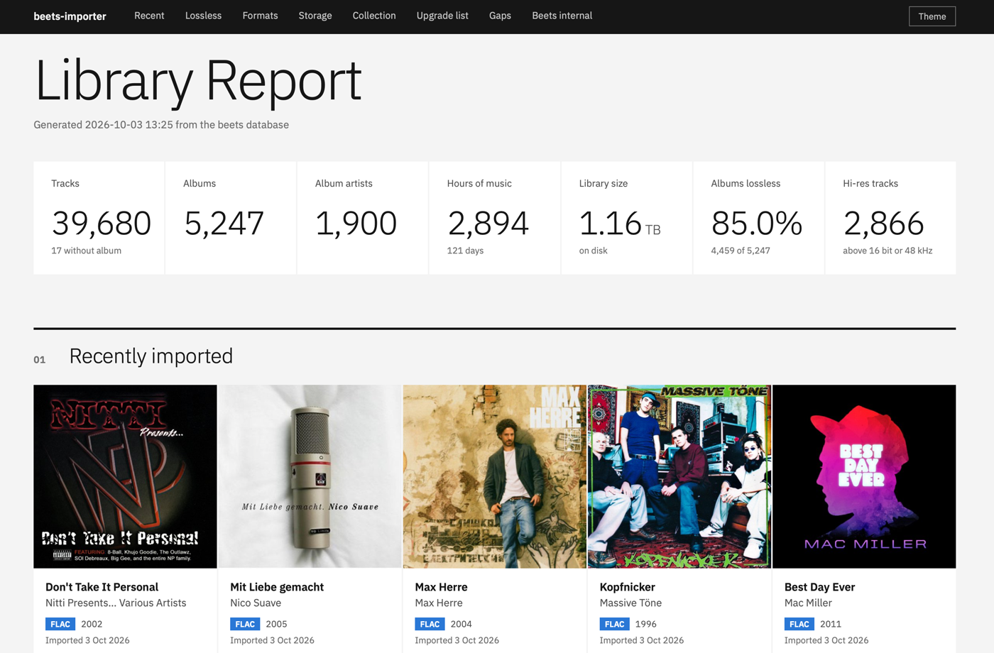Screen dimensions: 994x653
Task: Click the Album artists figure 1,900
Action: [x=356, y=224]
